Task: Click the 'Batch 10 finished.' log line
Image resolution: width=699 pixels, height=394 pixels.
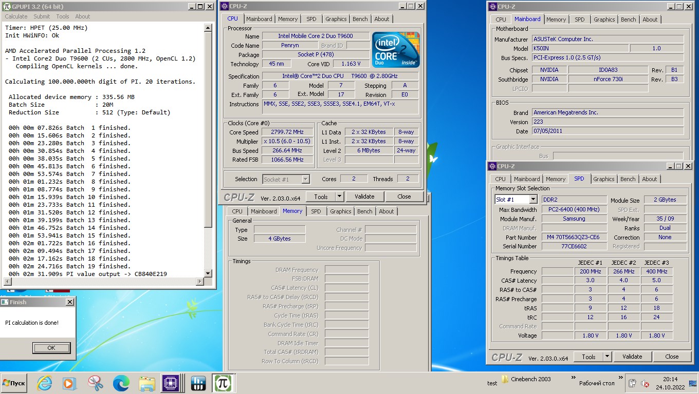Action: (x=69, y=197)
